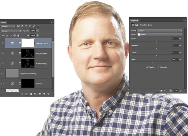Delete adjustment layer trash icon in Properties
The image size is (188, 136).
pos(181,91)
